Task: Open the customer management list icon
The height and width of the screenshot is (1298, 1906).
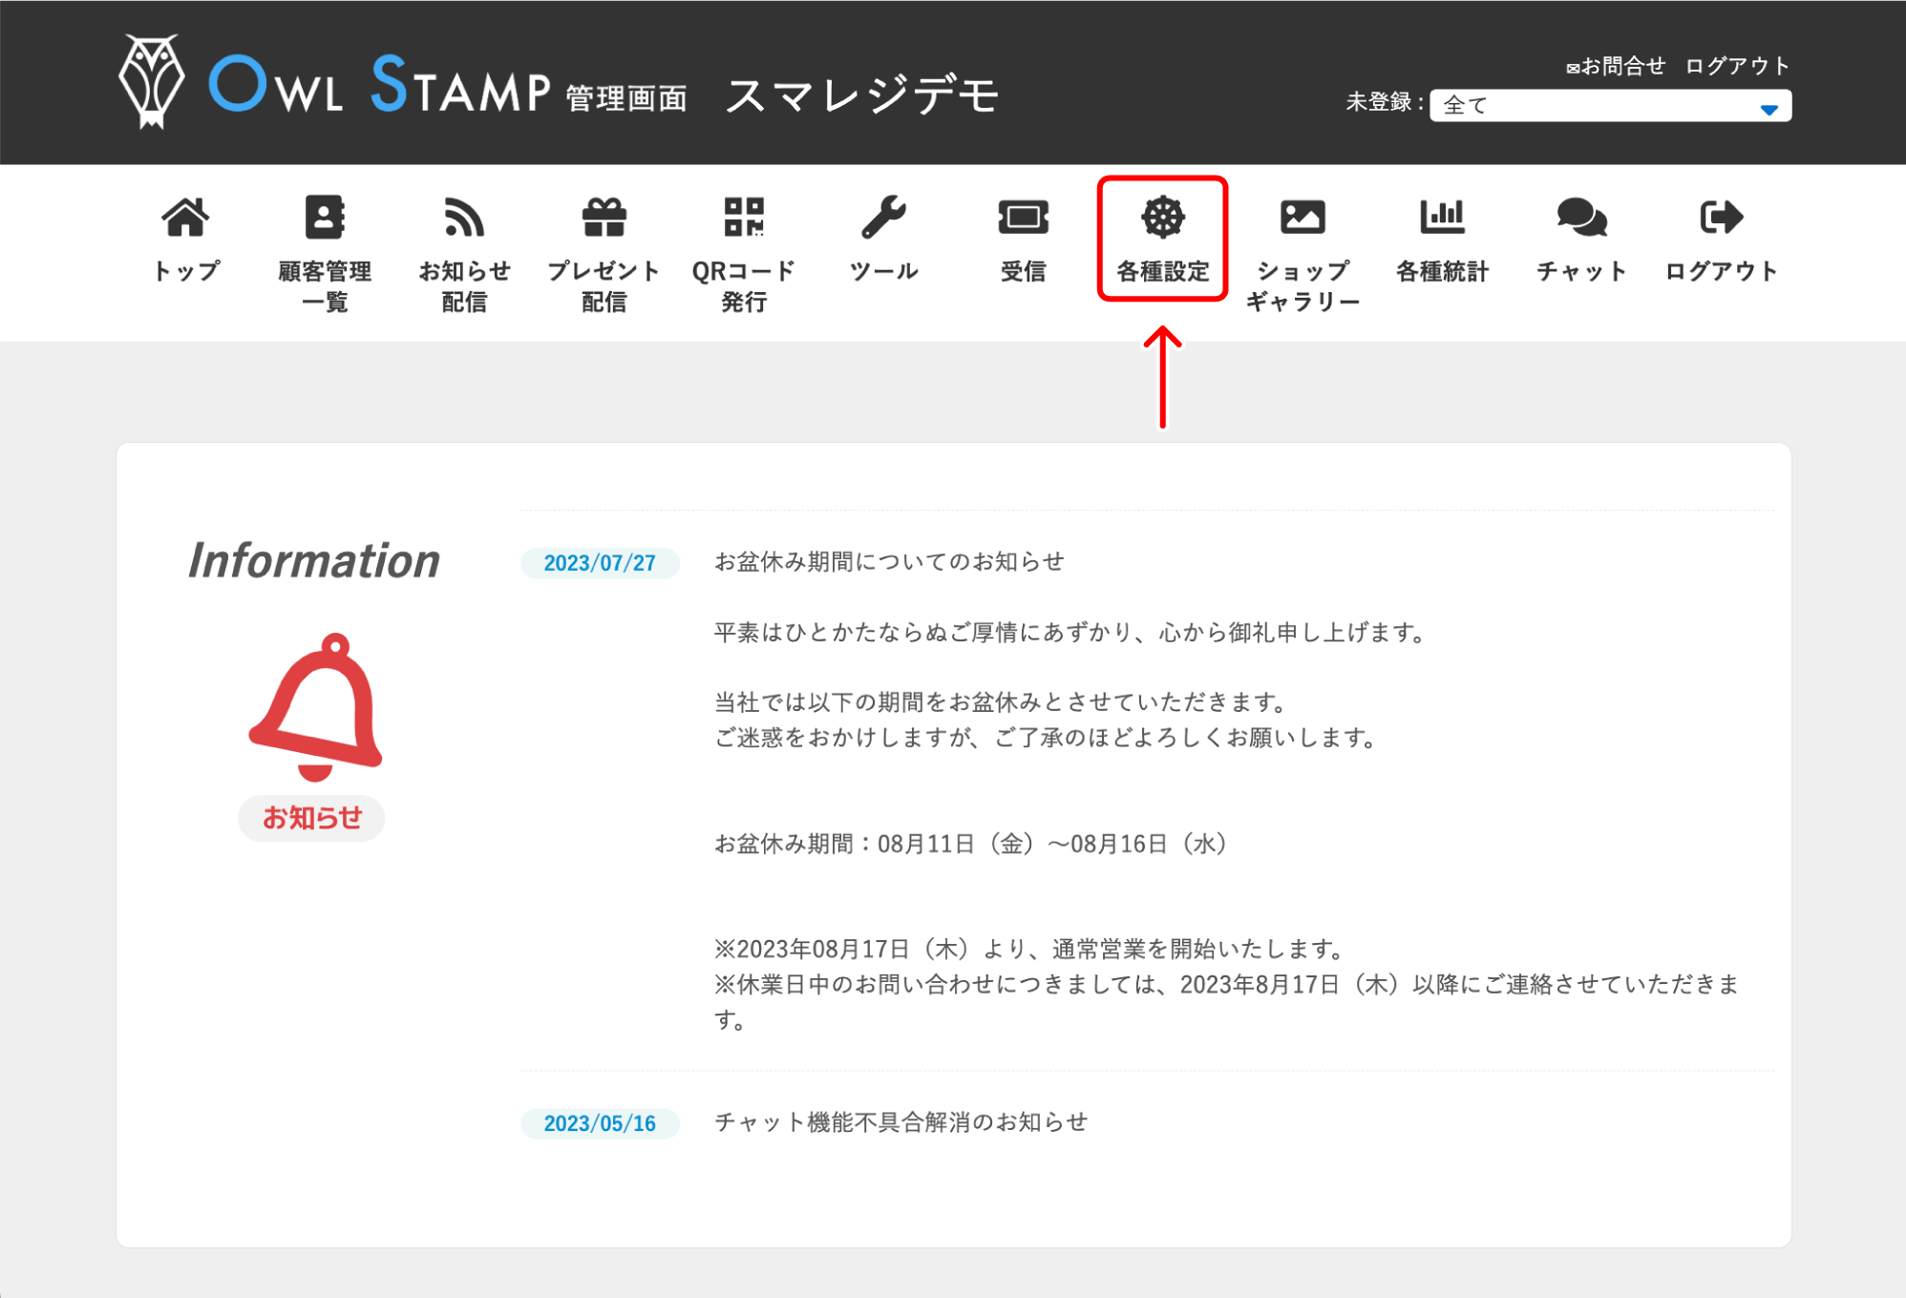Action: click(325, 219)
